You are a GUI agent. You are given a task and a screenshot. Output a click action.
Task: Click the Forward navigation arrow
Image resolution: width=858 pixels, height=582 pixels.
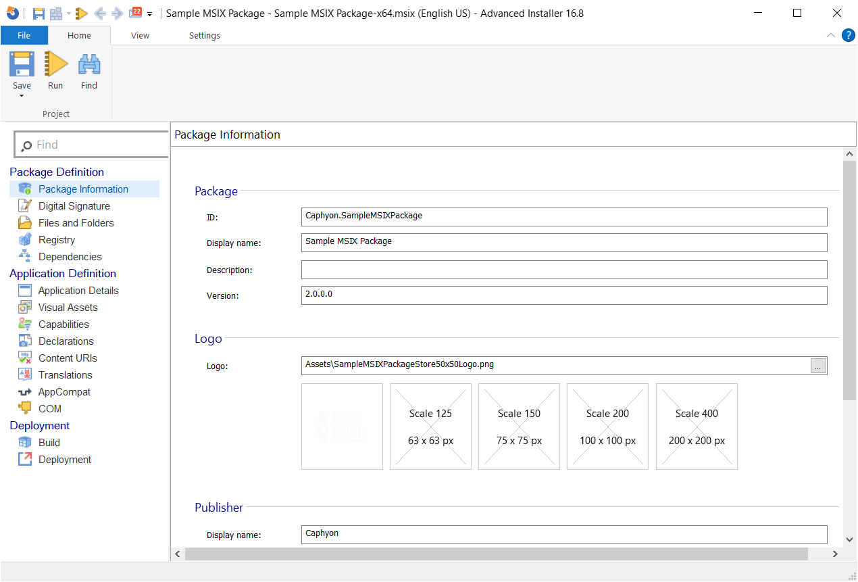pos(117,13)
